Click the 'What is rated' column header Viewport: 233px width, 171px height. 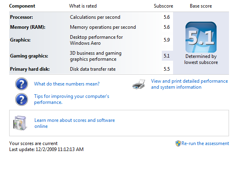(x=83, y=6)
